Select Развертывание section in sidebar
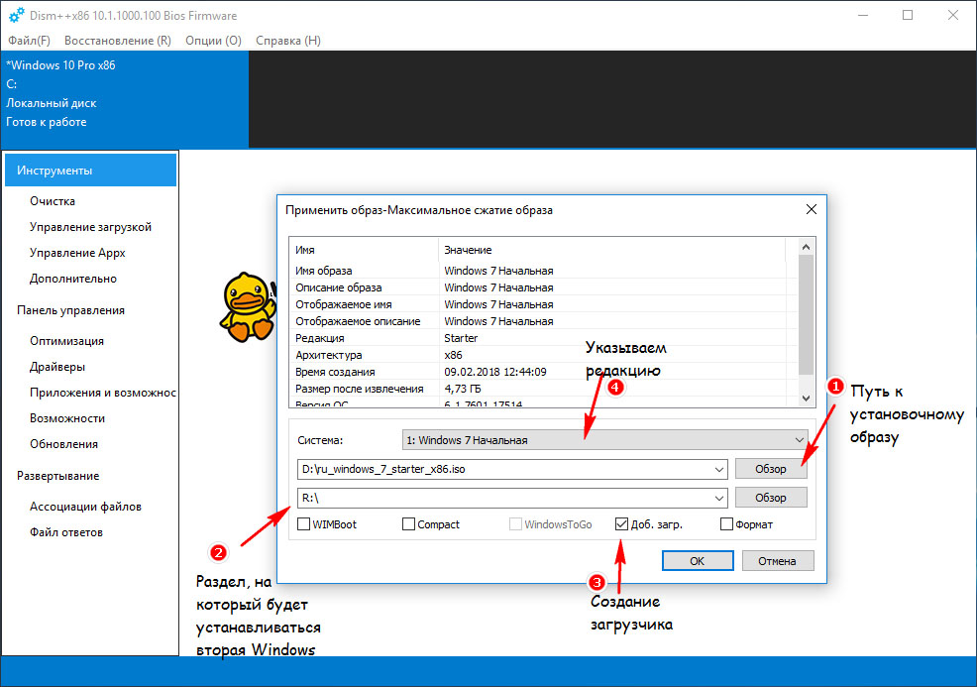Screen dimensions: 977x687 click(x=57, y=476)
